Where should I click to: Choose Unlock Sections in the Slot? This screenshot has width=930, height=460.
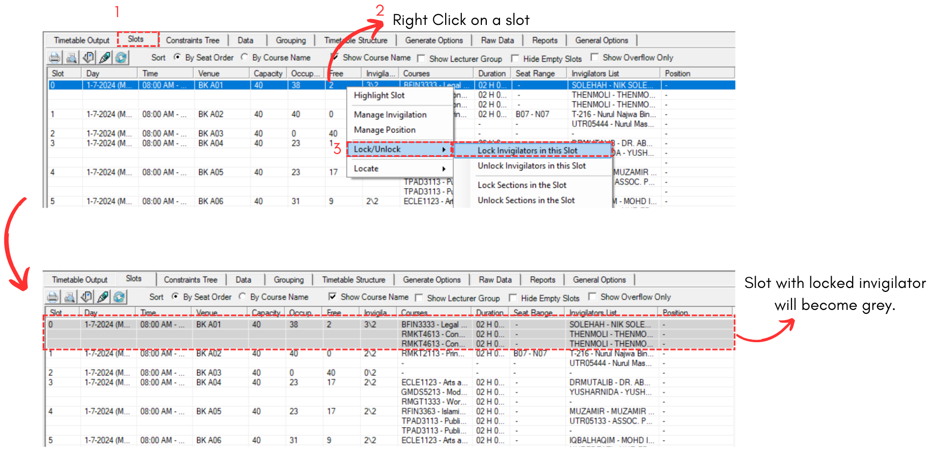[x=526, y=200]
